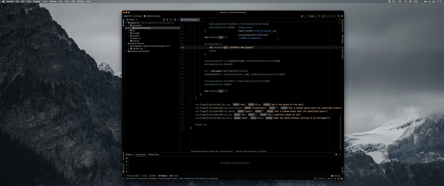Expand Go SDK 1.18 node
Viewport: 444px width, 186px height.
tap(128, 49)
